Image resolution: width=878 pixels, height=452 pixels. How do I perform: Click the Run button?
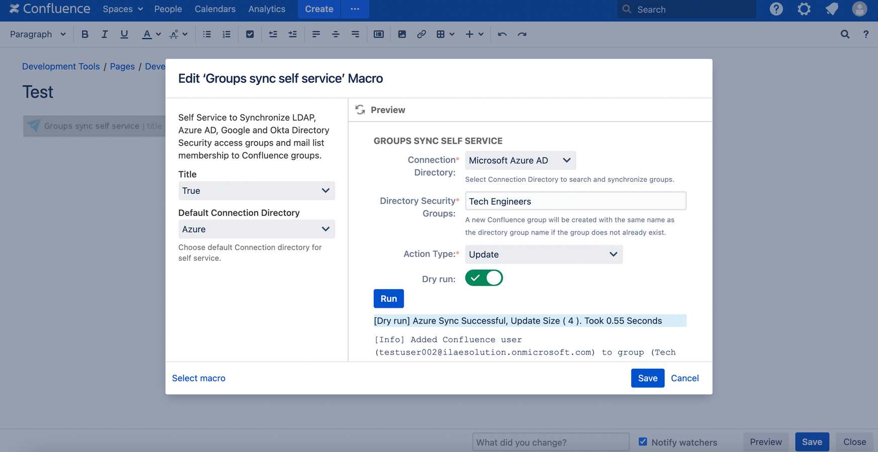click(x=389, y=298)
